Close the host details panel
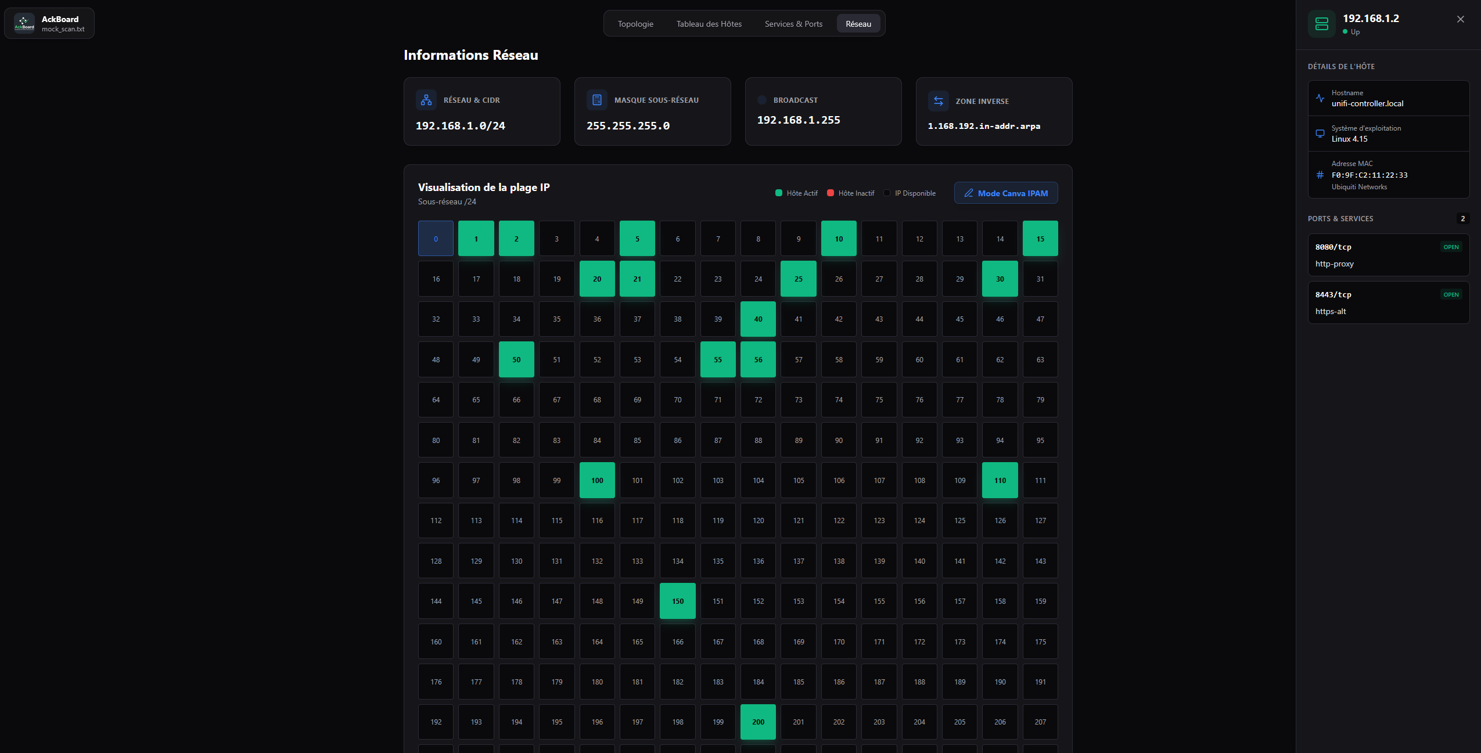The image size is (1481, 753). click(1461, 19)
